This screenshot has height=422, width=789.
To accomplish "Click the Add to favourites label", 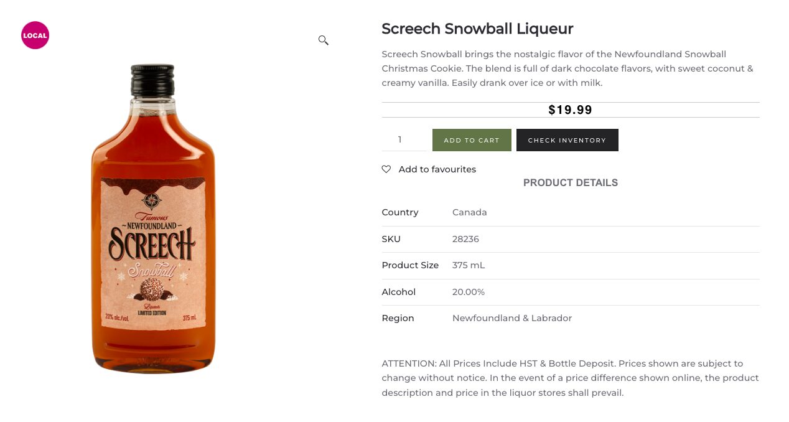I will point(437,169).
